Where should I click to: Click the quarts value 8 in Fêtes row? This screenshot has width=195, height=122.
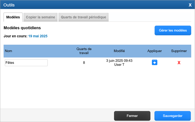(84, 63)
